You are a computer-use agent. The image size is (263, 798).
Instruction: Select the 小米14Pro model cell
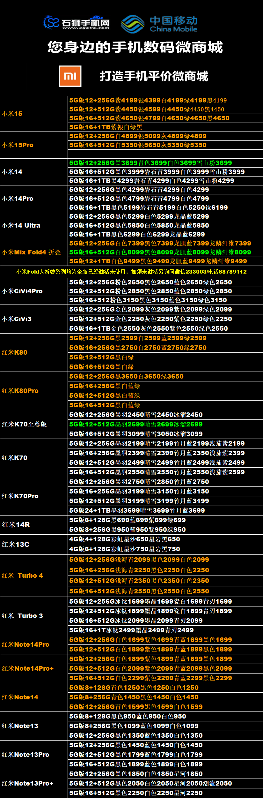coord(34,199)
